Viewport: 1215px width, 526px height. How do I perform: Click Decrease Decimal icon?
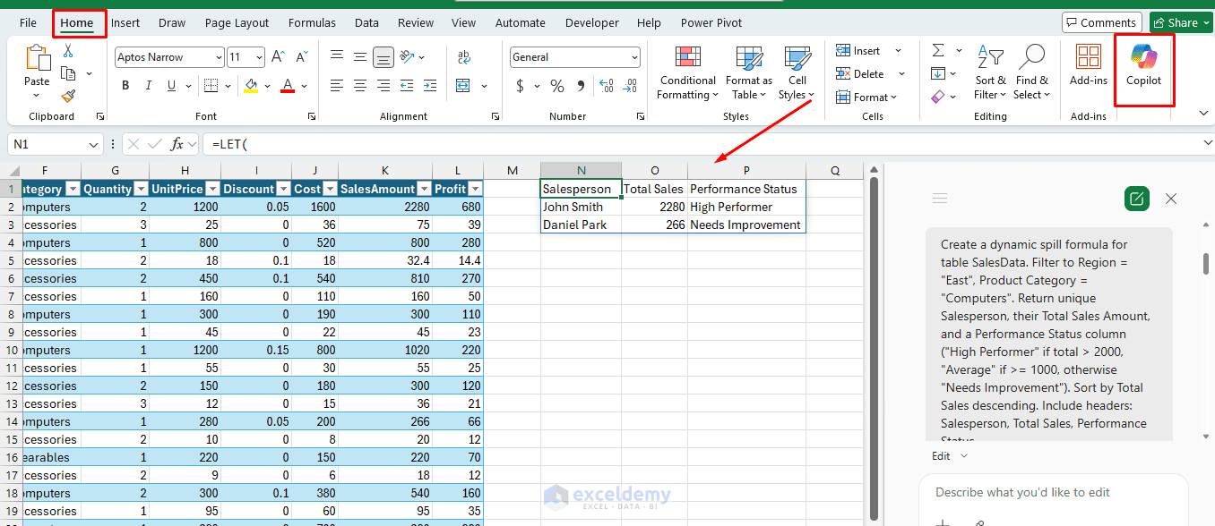click(629, 86)
